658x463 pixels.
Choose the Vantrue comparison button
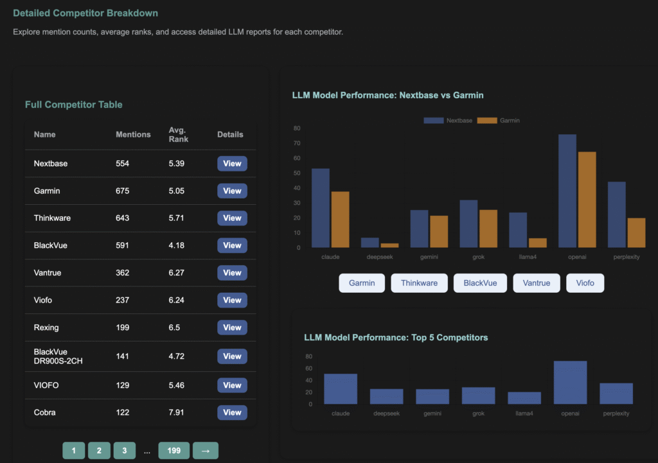tap(537, 283)
